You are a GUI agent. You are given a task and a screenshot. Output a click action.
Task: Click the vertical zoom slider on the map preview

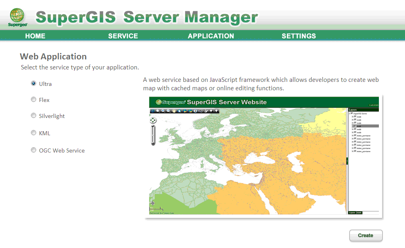pos(153,135)
